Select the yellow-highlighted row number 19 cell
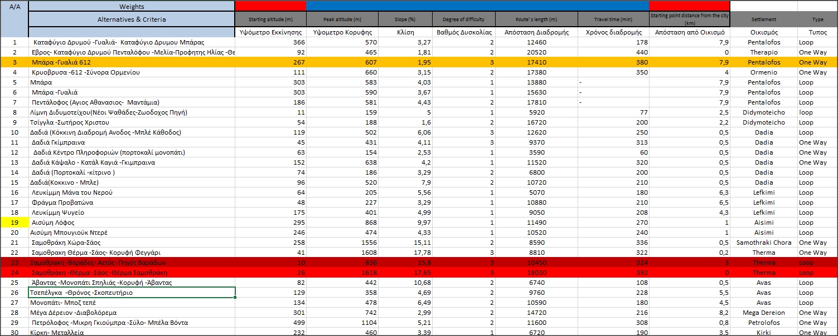The image size is (838, 336). 14,223
